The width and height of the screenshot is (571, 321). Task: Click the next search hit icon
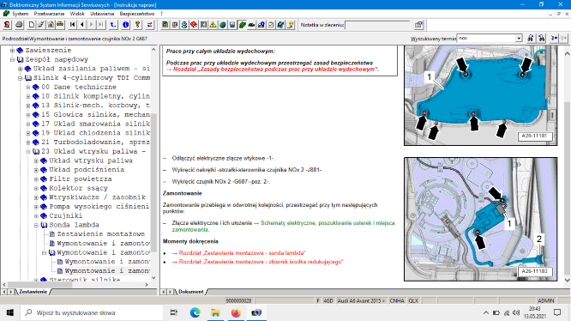tap(554, 38)
